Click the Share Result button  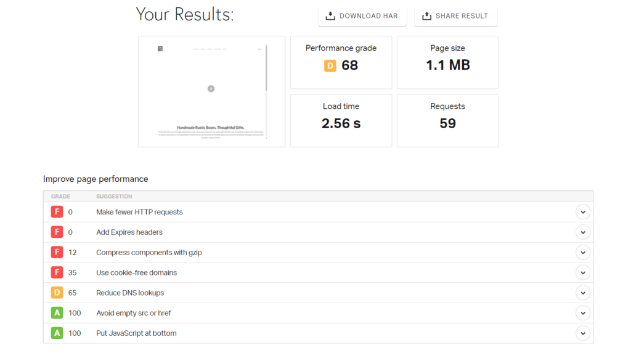coord(456,16)
